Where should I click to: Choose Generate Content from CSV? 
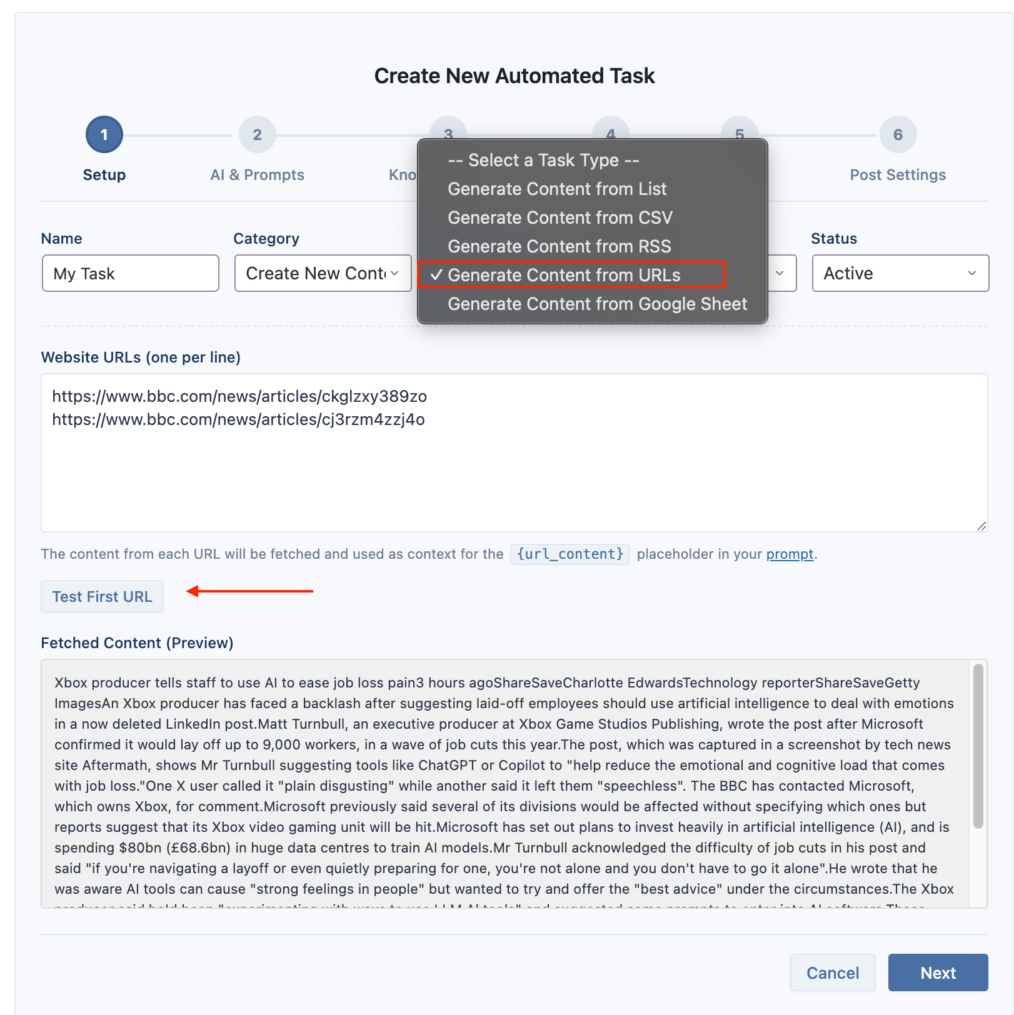pos(592,217)
